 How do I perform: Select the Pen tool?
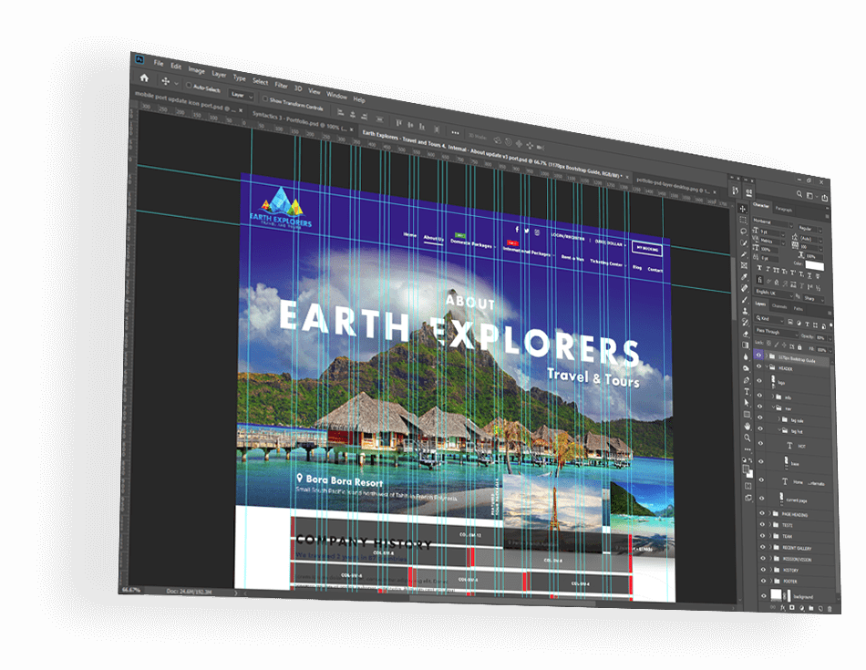pyautogui.click(x=747, y=380)
